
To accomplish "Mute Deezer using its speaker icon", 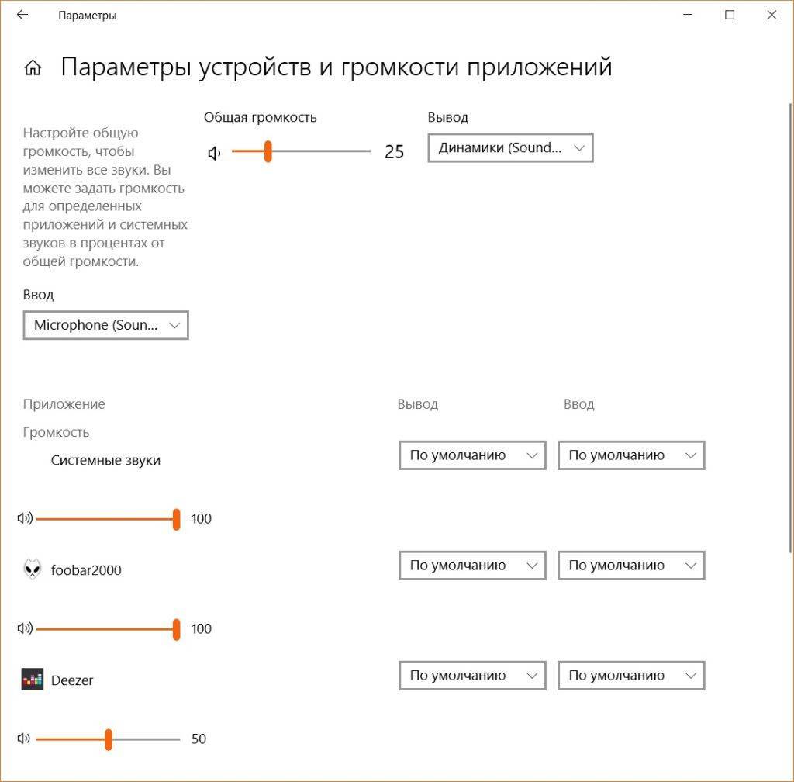I will tap(25, 739).
